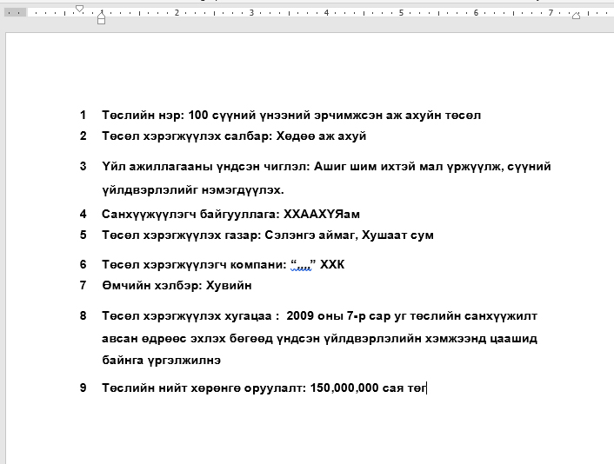
Task: Click the amount '150,000,000' in line 9
Action: coord(344,388)
